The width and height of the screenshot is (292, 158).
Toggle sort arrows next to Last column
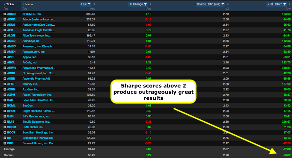pos(94,4)
